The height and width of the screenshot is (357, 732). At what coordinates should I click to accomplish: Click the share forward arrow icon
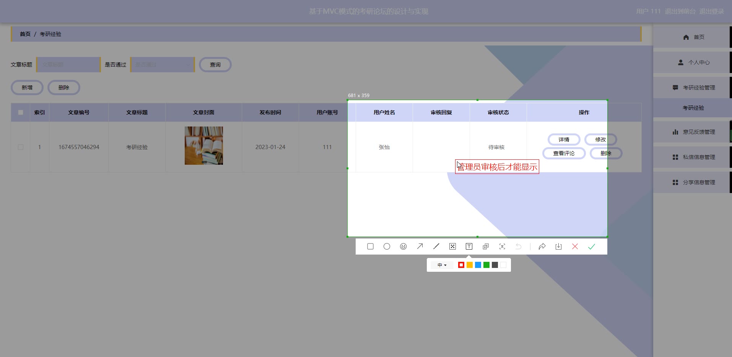coord(542,247)
